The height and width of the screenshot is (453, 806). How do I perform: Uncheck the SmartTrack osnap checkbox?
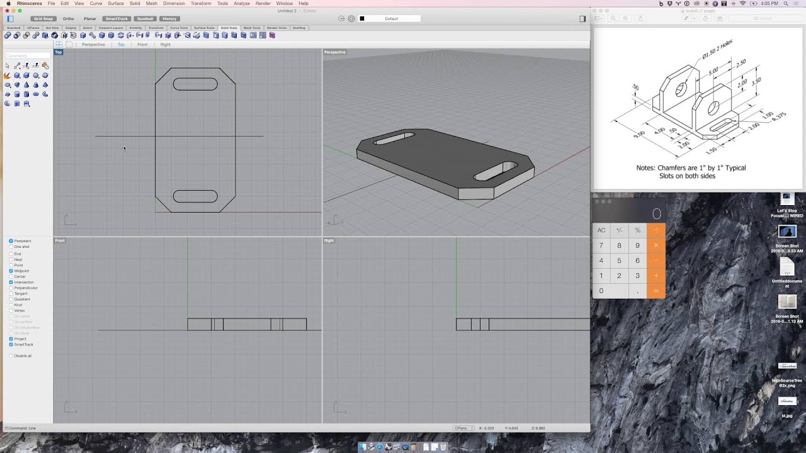point(11,345)
